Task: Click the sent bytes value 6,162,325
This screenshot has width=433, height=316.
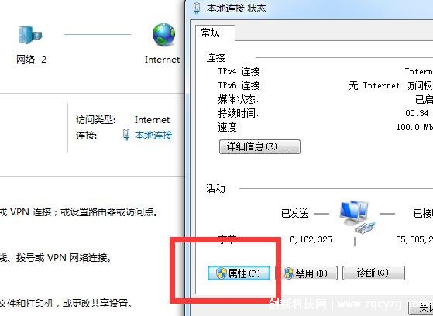Action: tap(311, 239)
